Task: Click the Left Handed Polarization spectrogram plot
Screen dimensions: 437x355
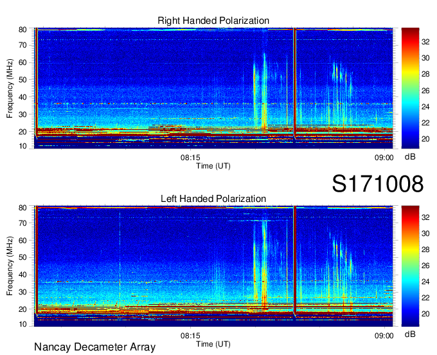Action: (213, 266)
